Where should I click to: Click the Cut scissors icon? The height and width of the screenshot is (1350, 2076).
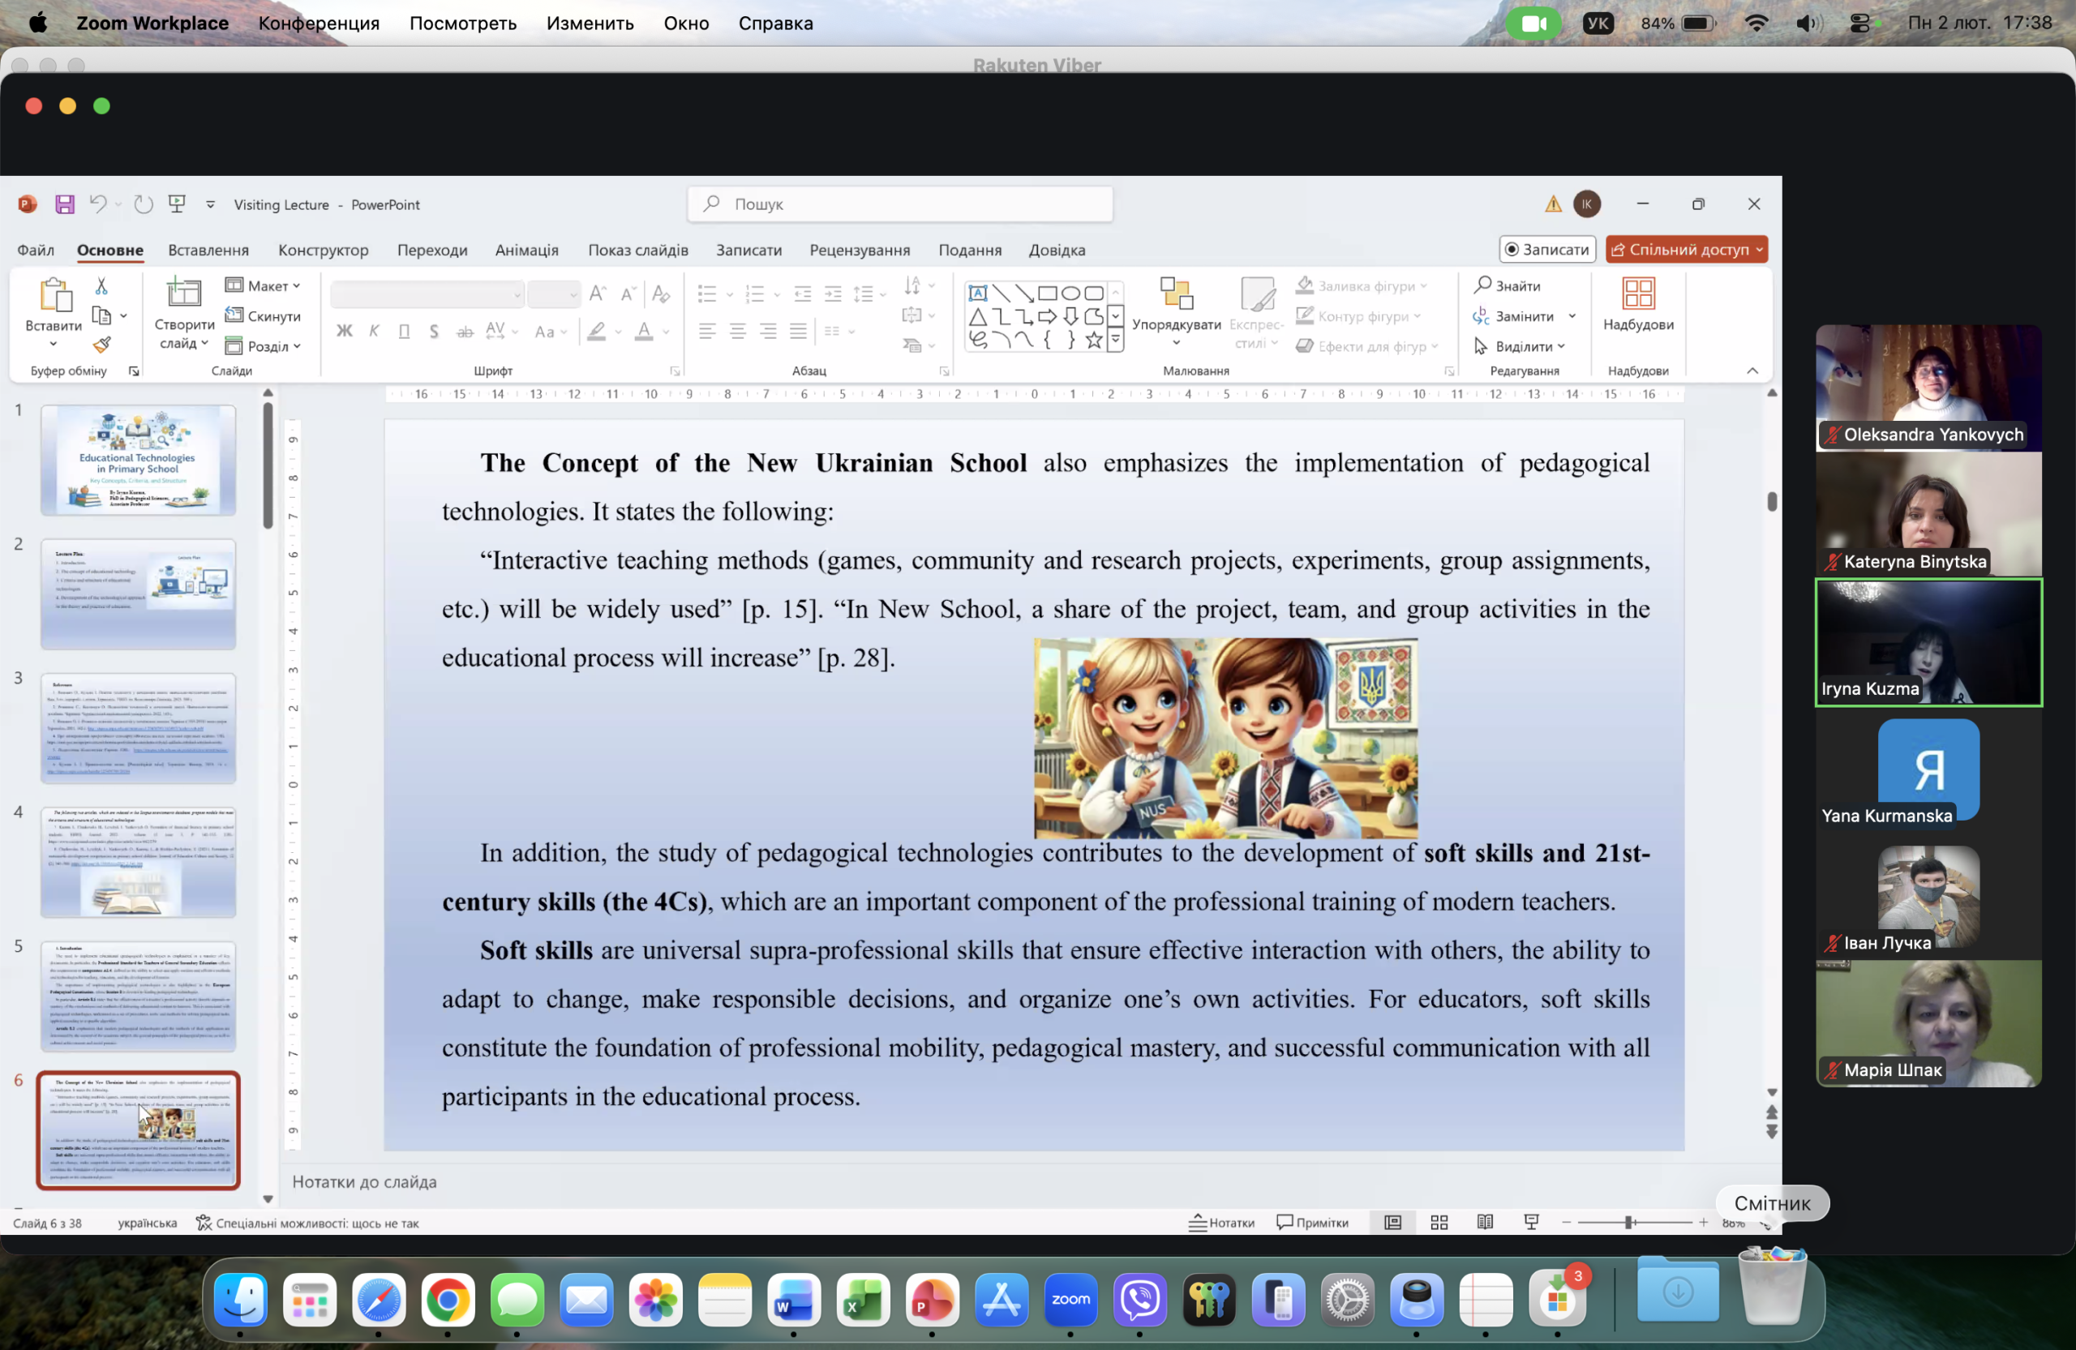(x=101, y=286)
